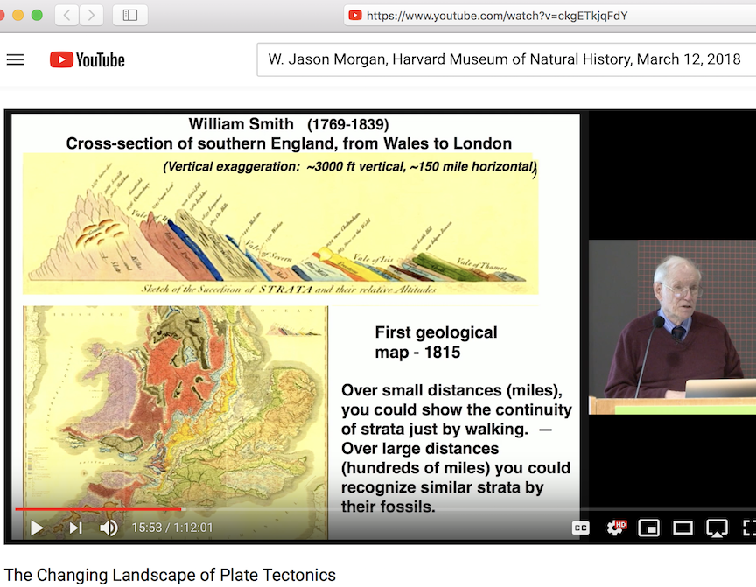
Task: Go forward with Safari's forward arrow
Action: coord(90,15)
